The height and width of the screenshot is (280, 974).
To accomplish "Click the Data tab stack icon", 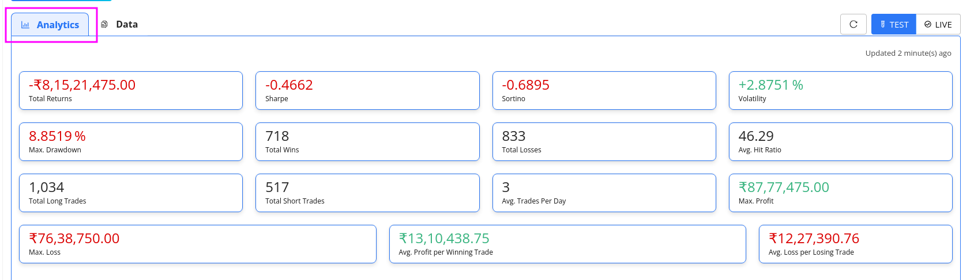I will pyautogui.click(x=104, y=24).
